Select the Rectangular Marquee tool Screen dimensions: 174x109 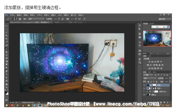coord(7,29)
